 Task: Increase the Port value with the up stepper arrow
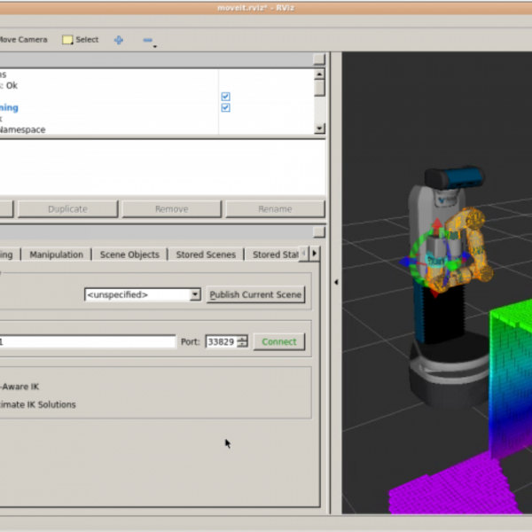click(x=242, y=339)
